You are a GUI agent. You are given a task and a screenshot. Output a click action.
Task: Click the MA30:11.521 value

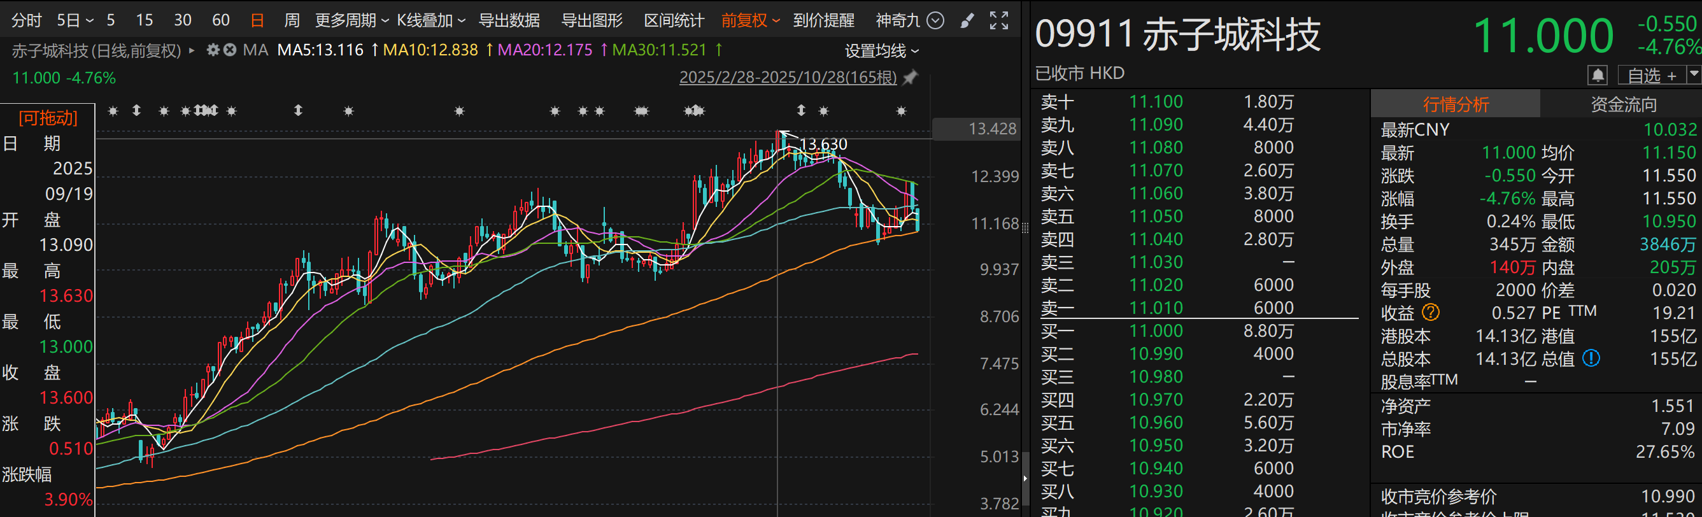pos(660,50)
